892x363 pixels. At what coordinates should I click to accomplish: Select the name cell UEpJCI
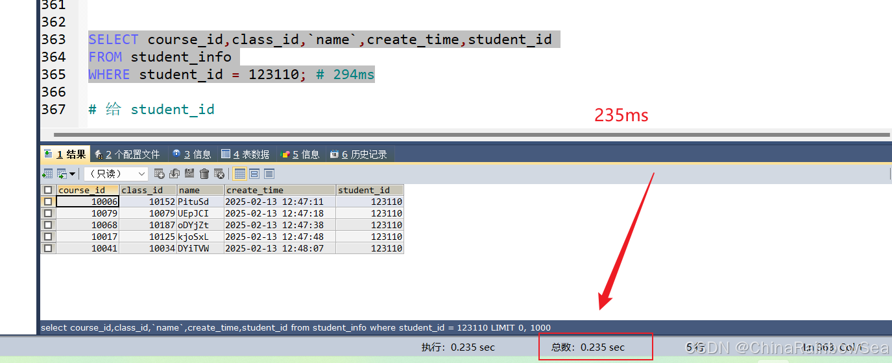200,213
